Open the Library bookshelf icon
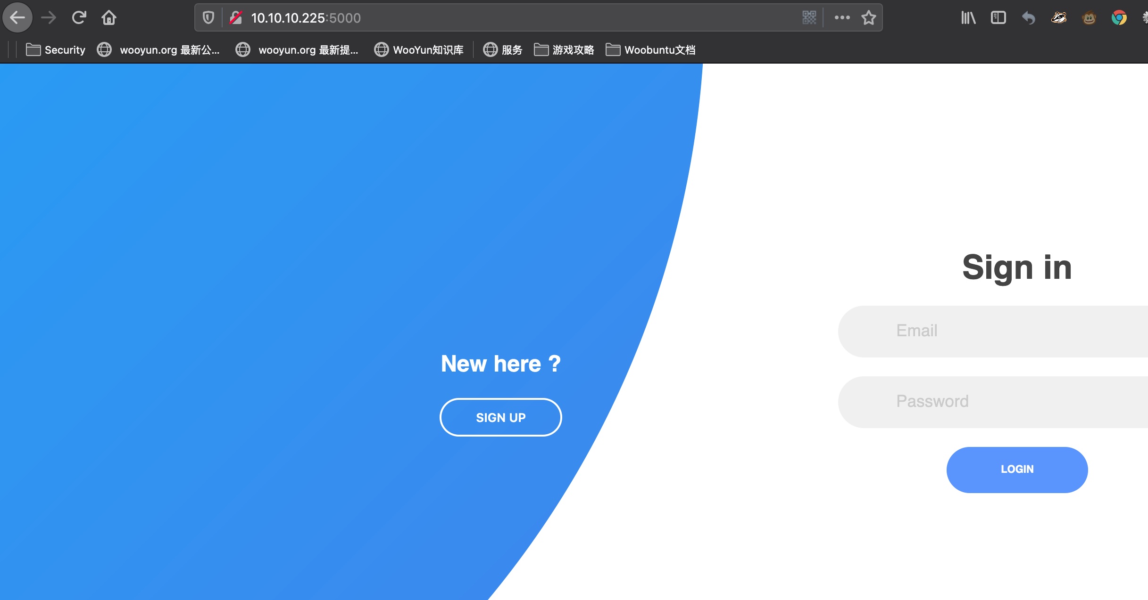The image size is (1148, 600). (x=968, y=18)
